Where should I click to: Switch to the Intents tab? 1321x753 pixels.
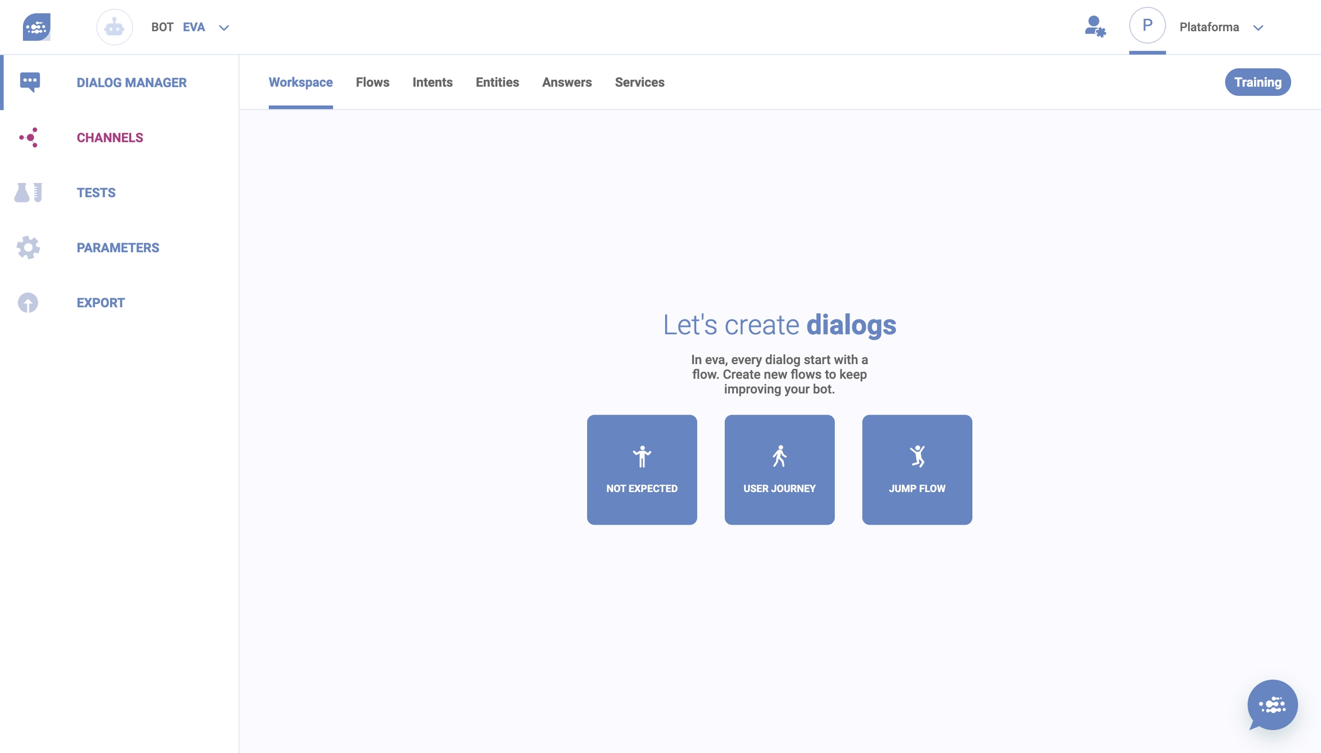click(x=432, y=82)
